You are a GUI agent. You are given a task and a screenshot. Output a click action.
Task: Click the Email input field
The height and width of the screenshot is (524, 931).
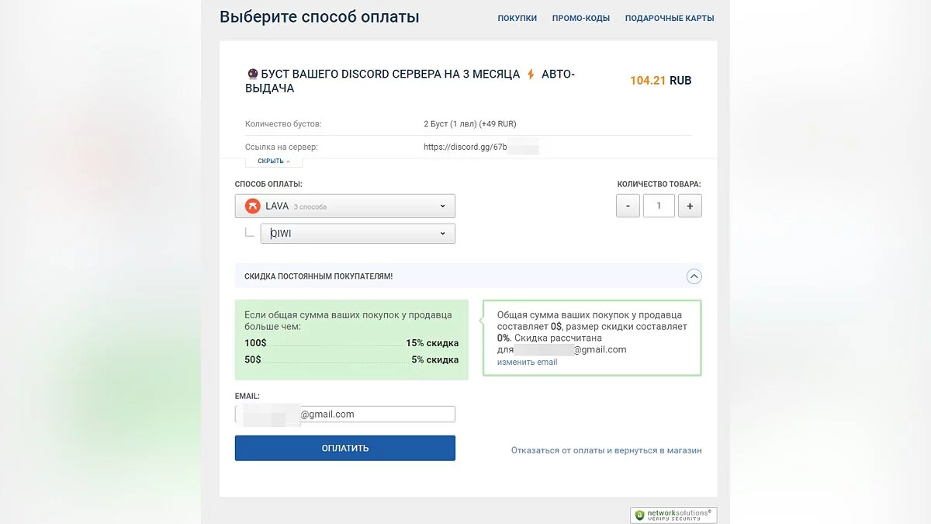(345, 415)
